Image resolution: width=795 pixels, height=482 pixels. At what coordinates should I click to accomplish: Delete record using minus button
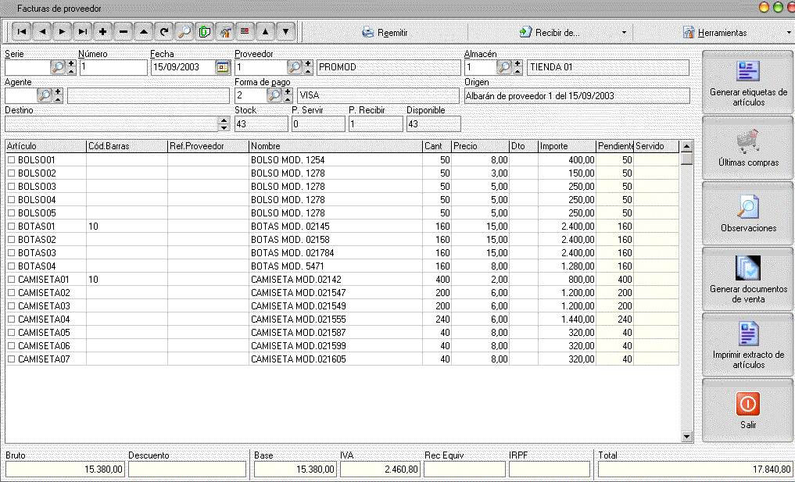tap(123, 32)
